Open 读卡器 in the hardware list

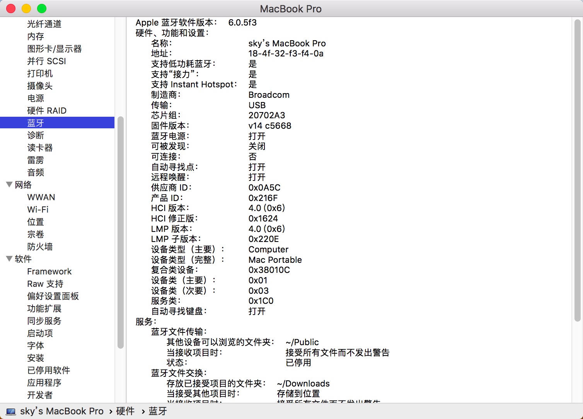[x=40, y=148]
